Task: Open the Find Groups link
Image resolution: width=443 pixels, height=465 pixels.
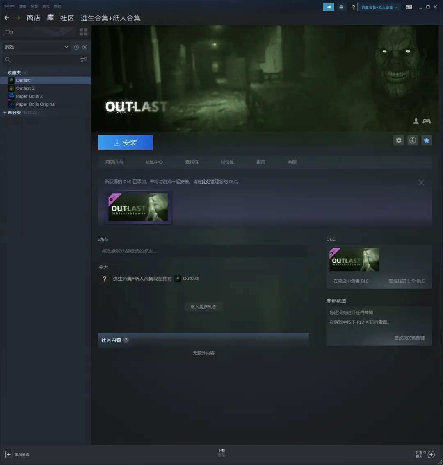Action: click(192, 162)
